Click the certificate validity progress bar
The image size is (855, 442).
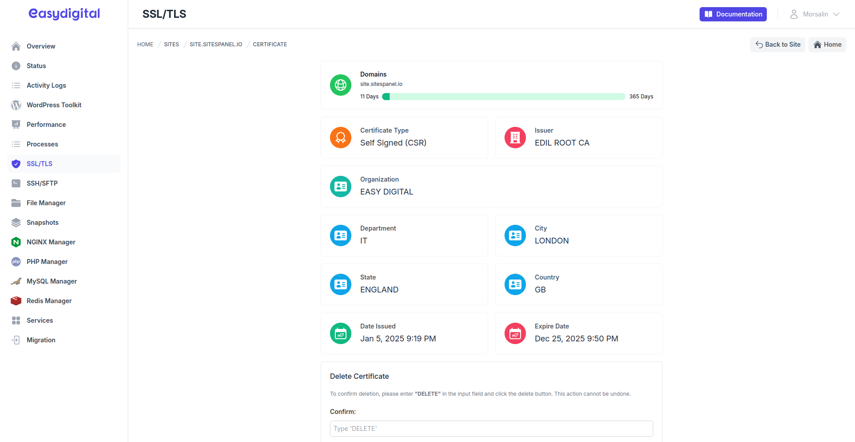[504, 97]
